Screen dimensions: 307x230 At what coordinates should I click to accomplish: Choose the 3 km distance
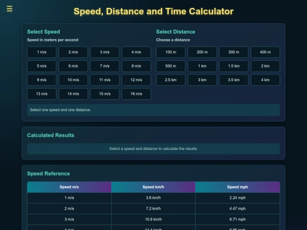[202, 80]
